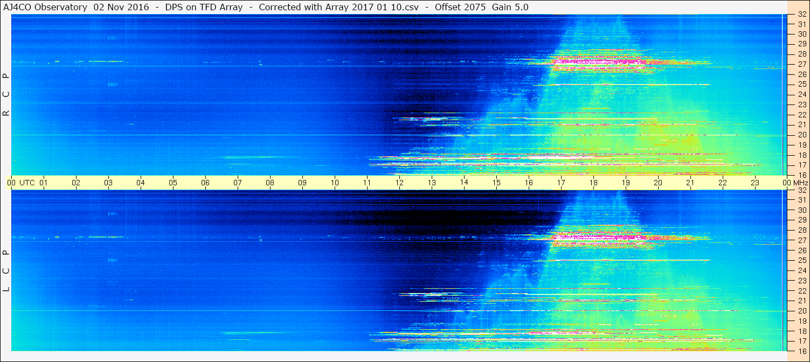Click 32 MHz frequency label in RCP panel
This screenshot has height=362, width=810.
[802, 15]
